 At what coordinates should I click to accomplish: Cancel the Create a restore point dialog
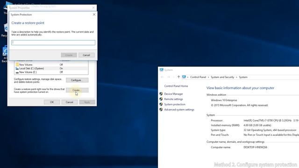point(86,55)
